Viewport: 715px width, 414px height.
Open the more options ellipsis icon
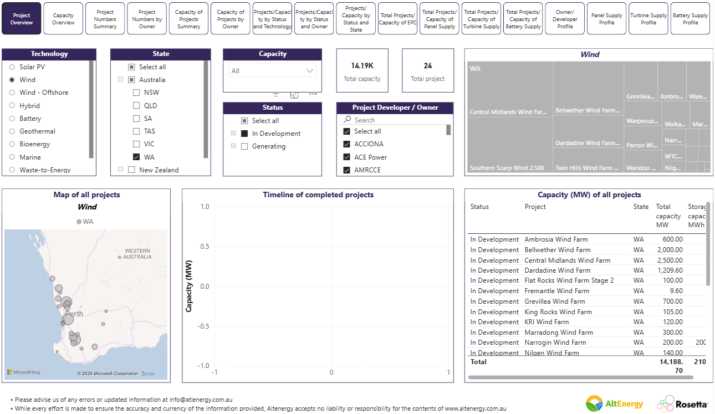313,95
